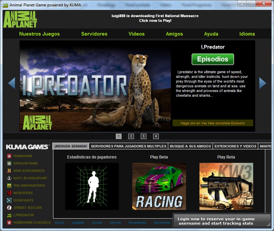Select carousel page 3
The image size is (274, 231).
[143, 136]
